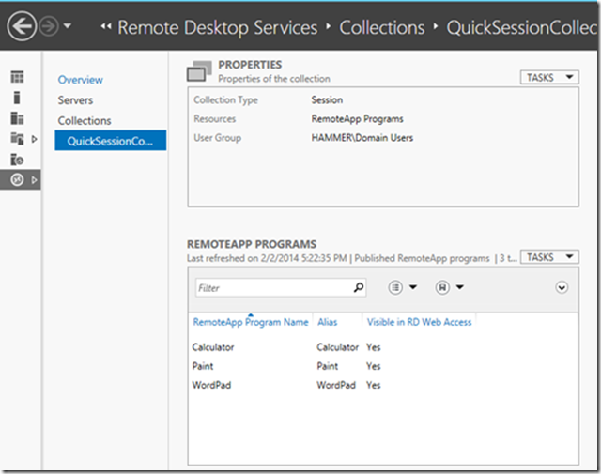Open the Properties TASKS dropdown

(548, 78)
